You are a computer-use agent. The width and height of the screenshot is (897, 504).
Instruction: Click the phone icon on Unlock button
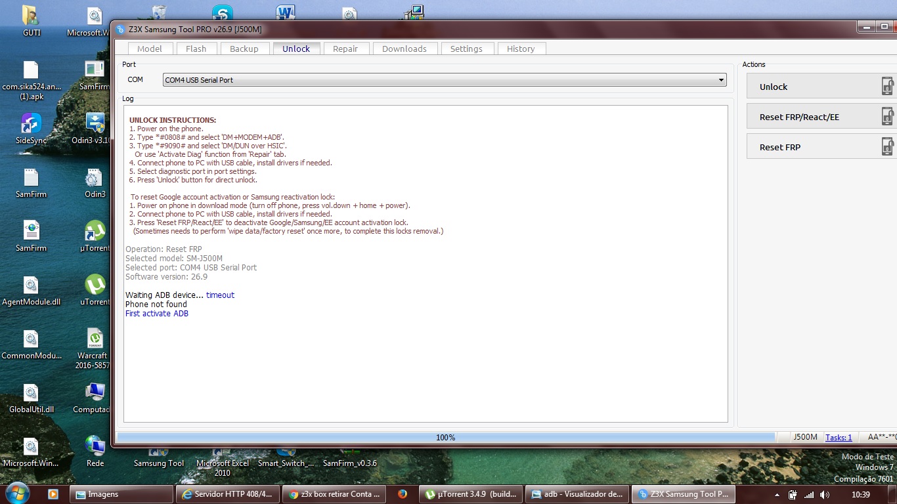click(888, 87)
